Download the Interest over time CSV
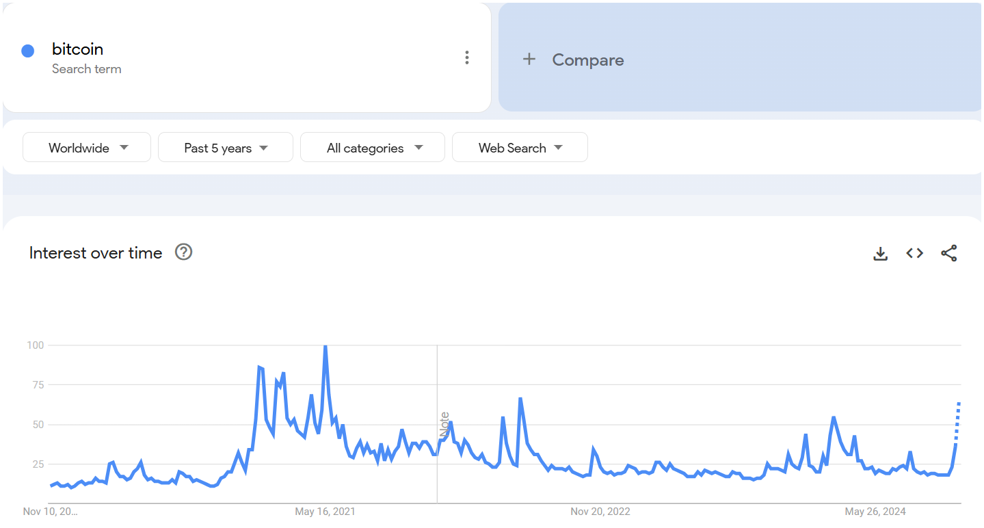The width and height of the screenshot is (984, 528). click(881, 254)
